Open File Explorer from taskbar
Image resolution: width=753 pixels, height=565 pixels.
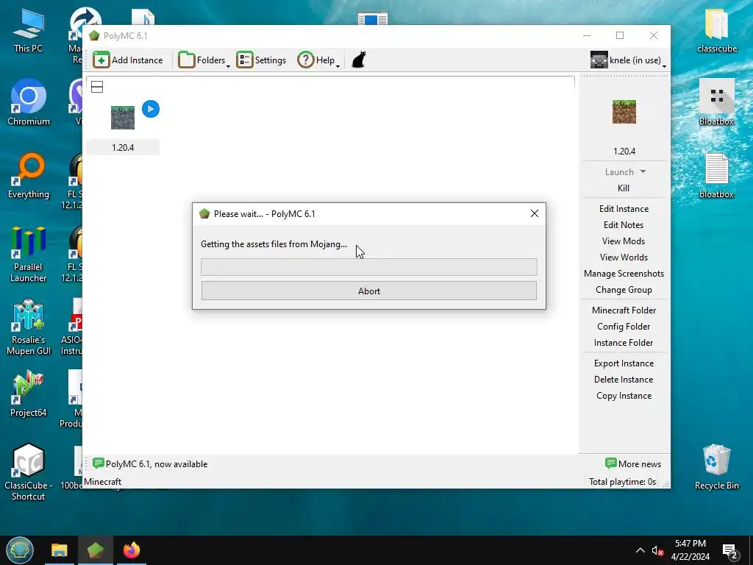[60, 550]
